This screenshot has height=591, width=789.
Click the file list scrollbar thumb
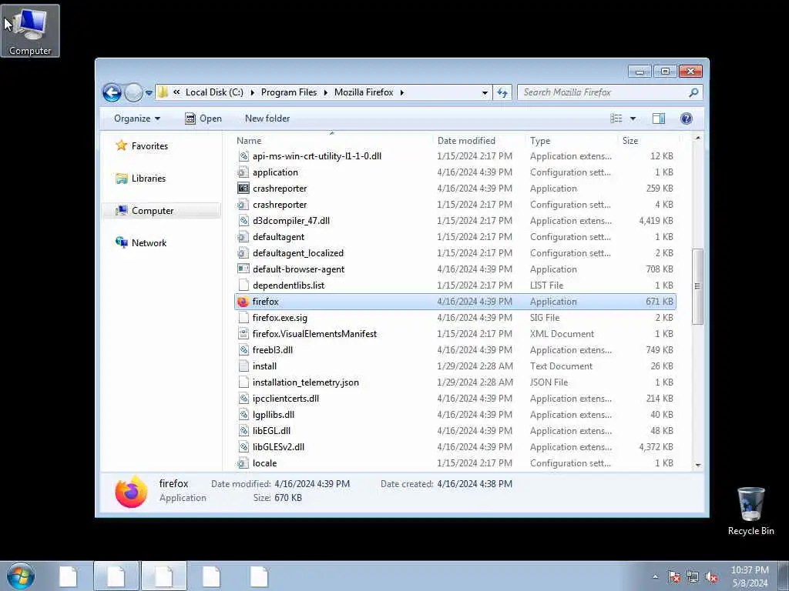(697, 286)
